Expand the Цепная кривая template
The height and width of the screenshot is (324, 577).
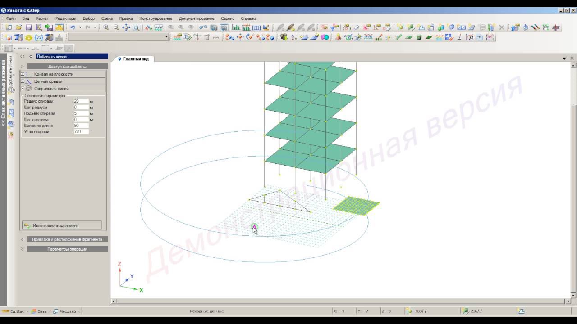click(x=23, y=81)
